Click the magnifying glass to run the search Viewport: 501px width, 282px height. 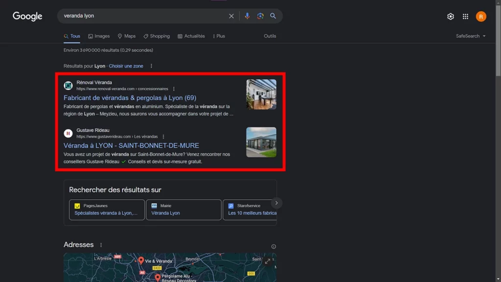(273, 16)
